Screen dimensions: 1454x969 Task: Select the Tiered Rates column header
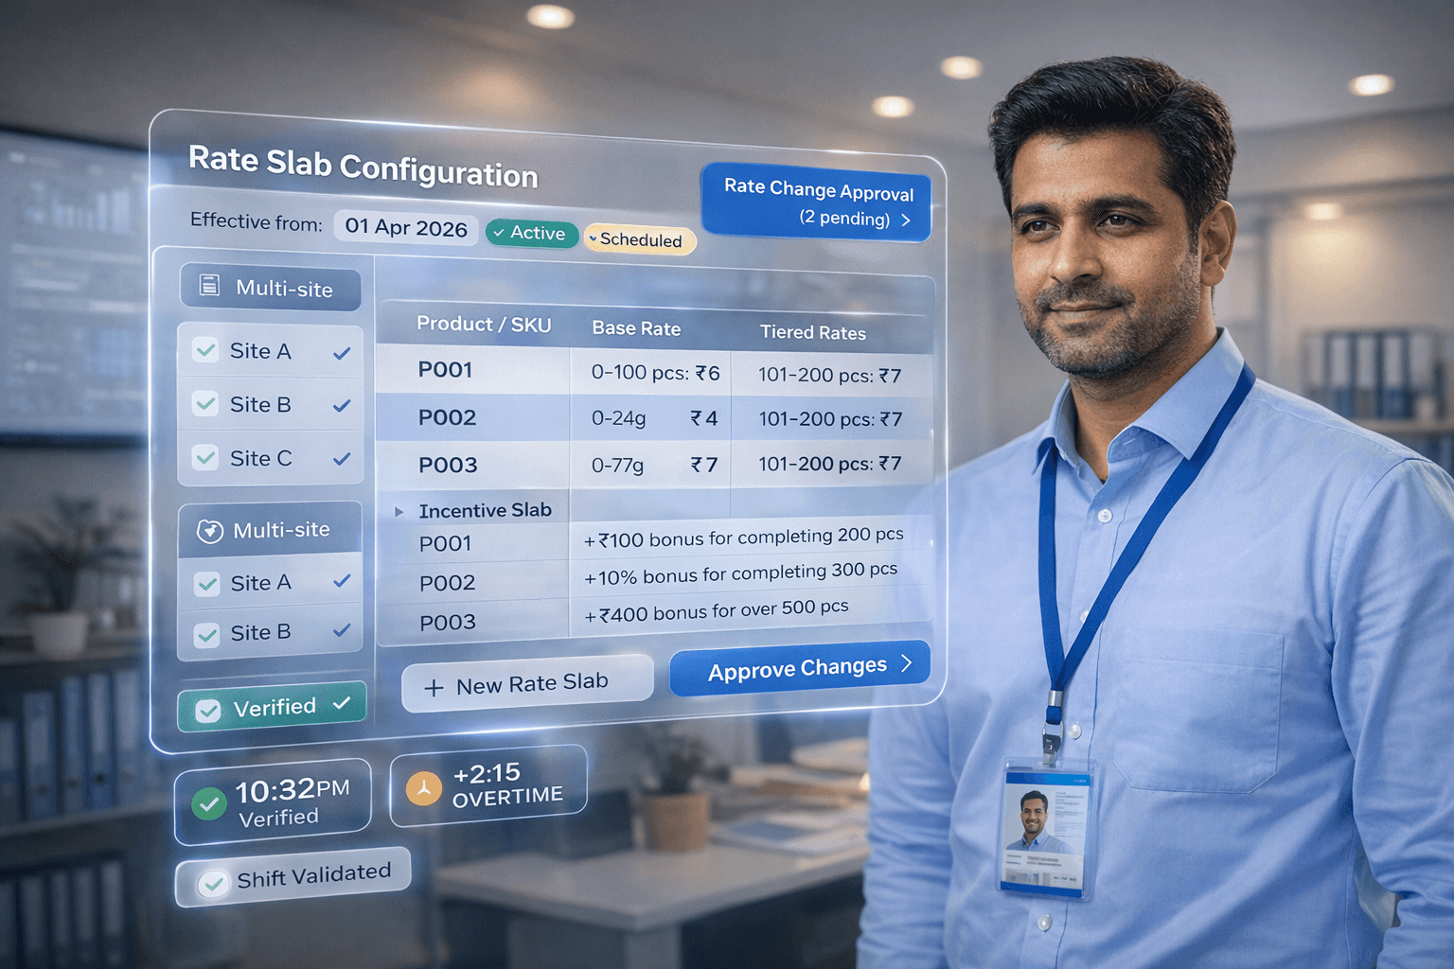point(812,332)
